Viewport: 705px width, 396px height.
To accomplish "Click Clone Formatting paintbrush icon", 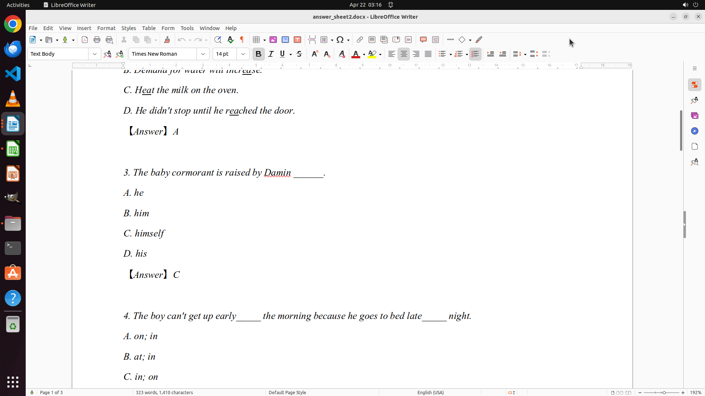I will point(167,40).
